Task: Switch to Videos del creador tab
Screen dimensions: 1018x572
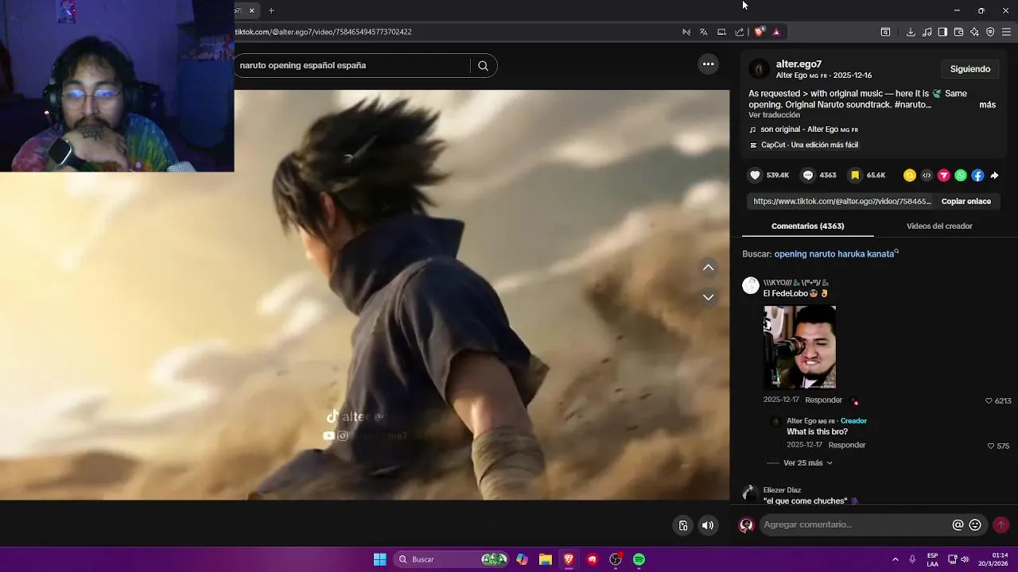Action: 939,226
